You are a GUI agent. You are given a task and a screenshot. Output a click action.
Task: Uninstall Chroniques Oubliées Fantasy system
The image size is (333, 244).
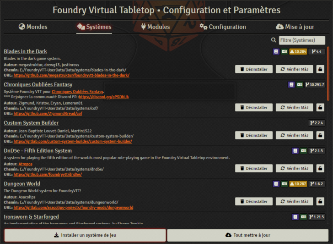coord(253,107)
